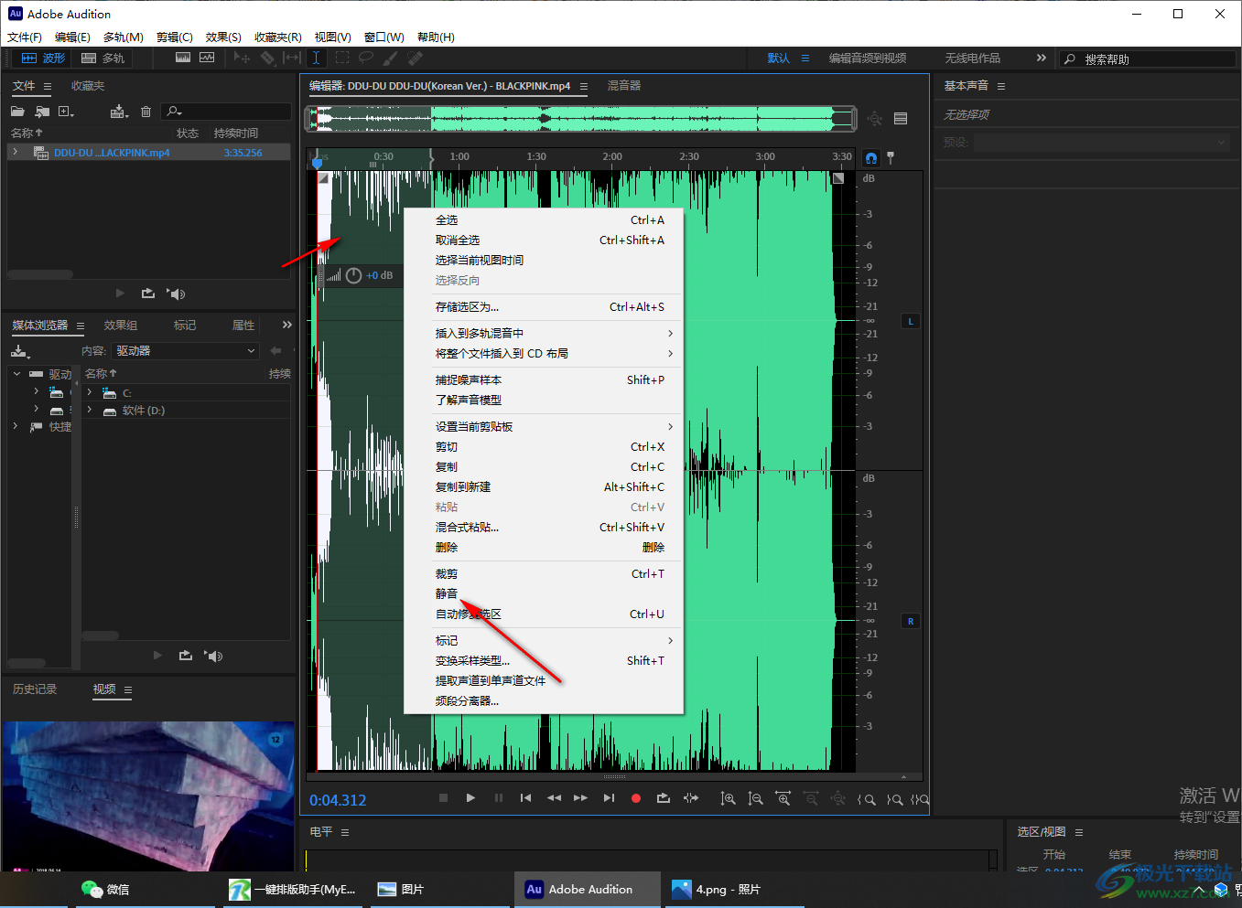Open 微信 from the taskbar
1242x908 pixels.
[x=106, y=889]
